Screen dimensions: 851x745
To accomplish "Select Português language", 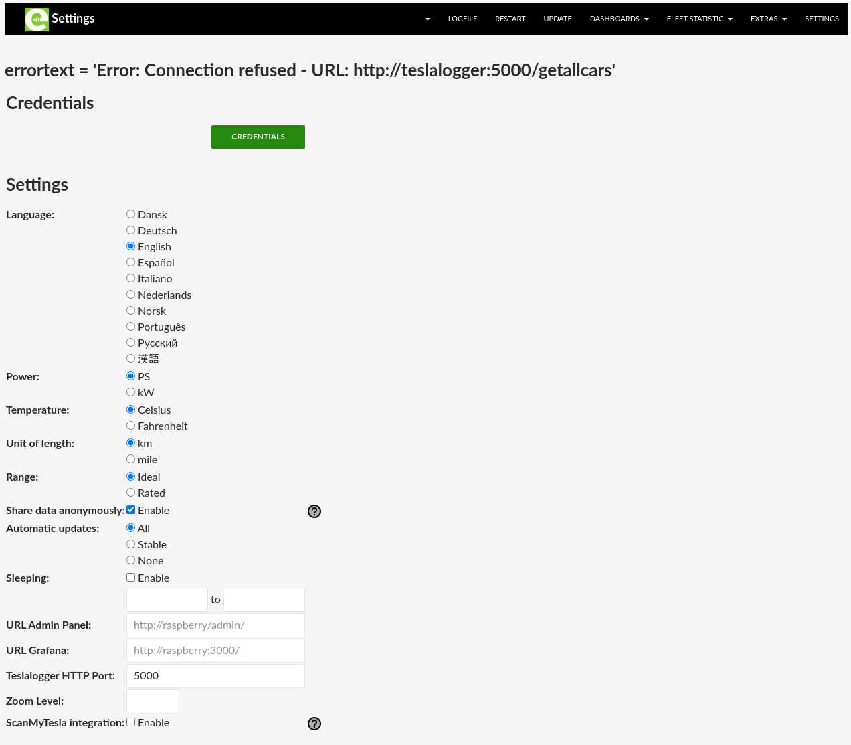I will click(x=131, y=327).
